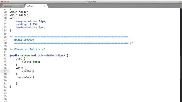
Task: Click the left value on line 74
Action: tap(36, 62)
